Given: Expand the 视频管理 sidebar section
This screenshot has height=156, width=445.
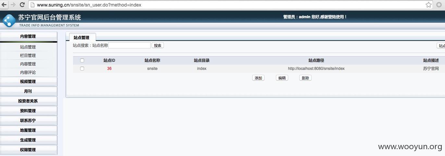Looking at the screenshot, I should point(29,82).
